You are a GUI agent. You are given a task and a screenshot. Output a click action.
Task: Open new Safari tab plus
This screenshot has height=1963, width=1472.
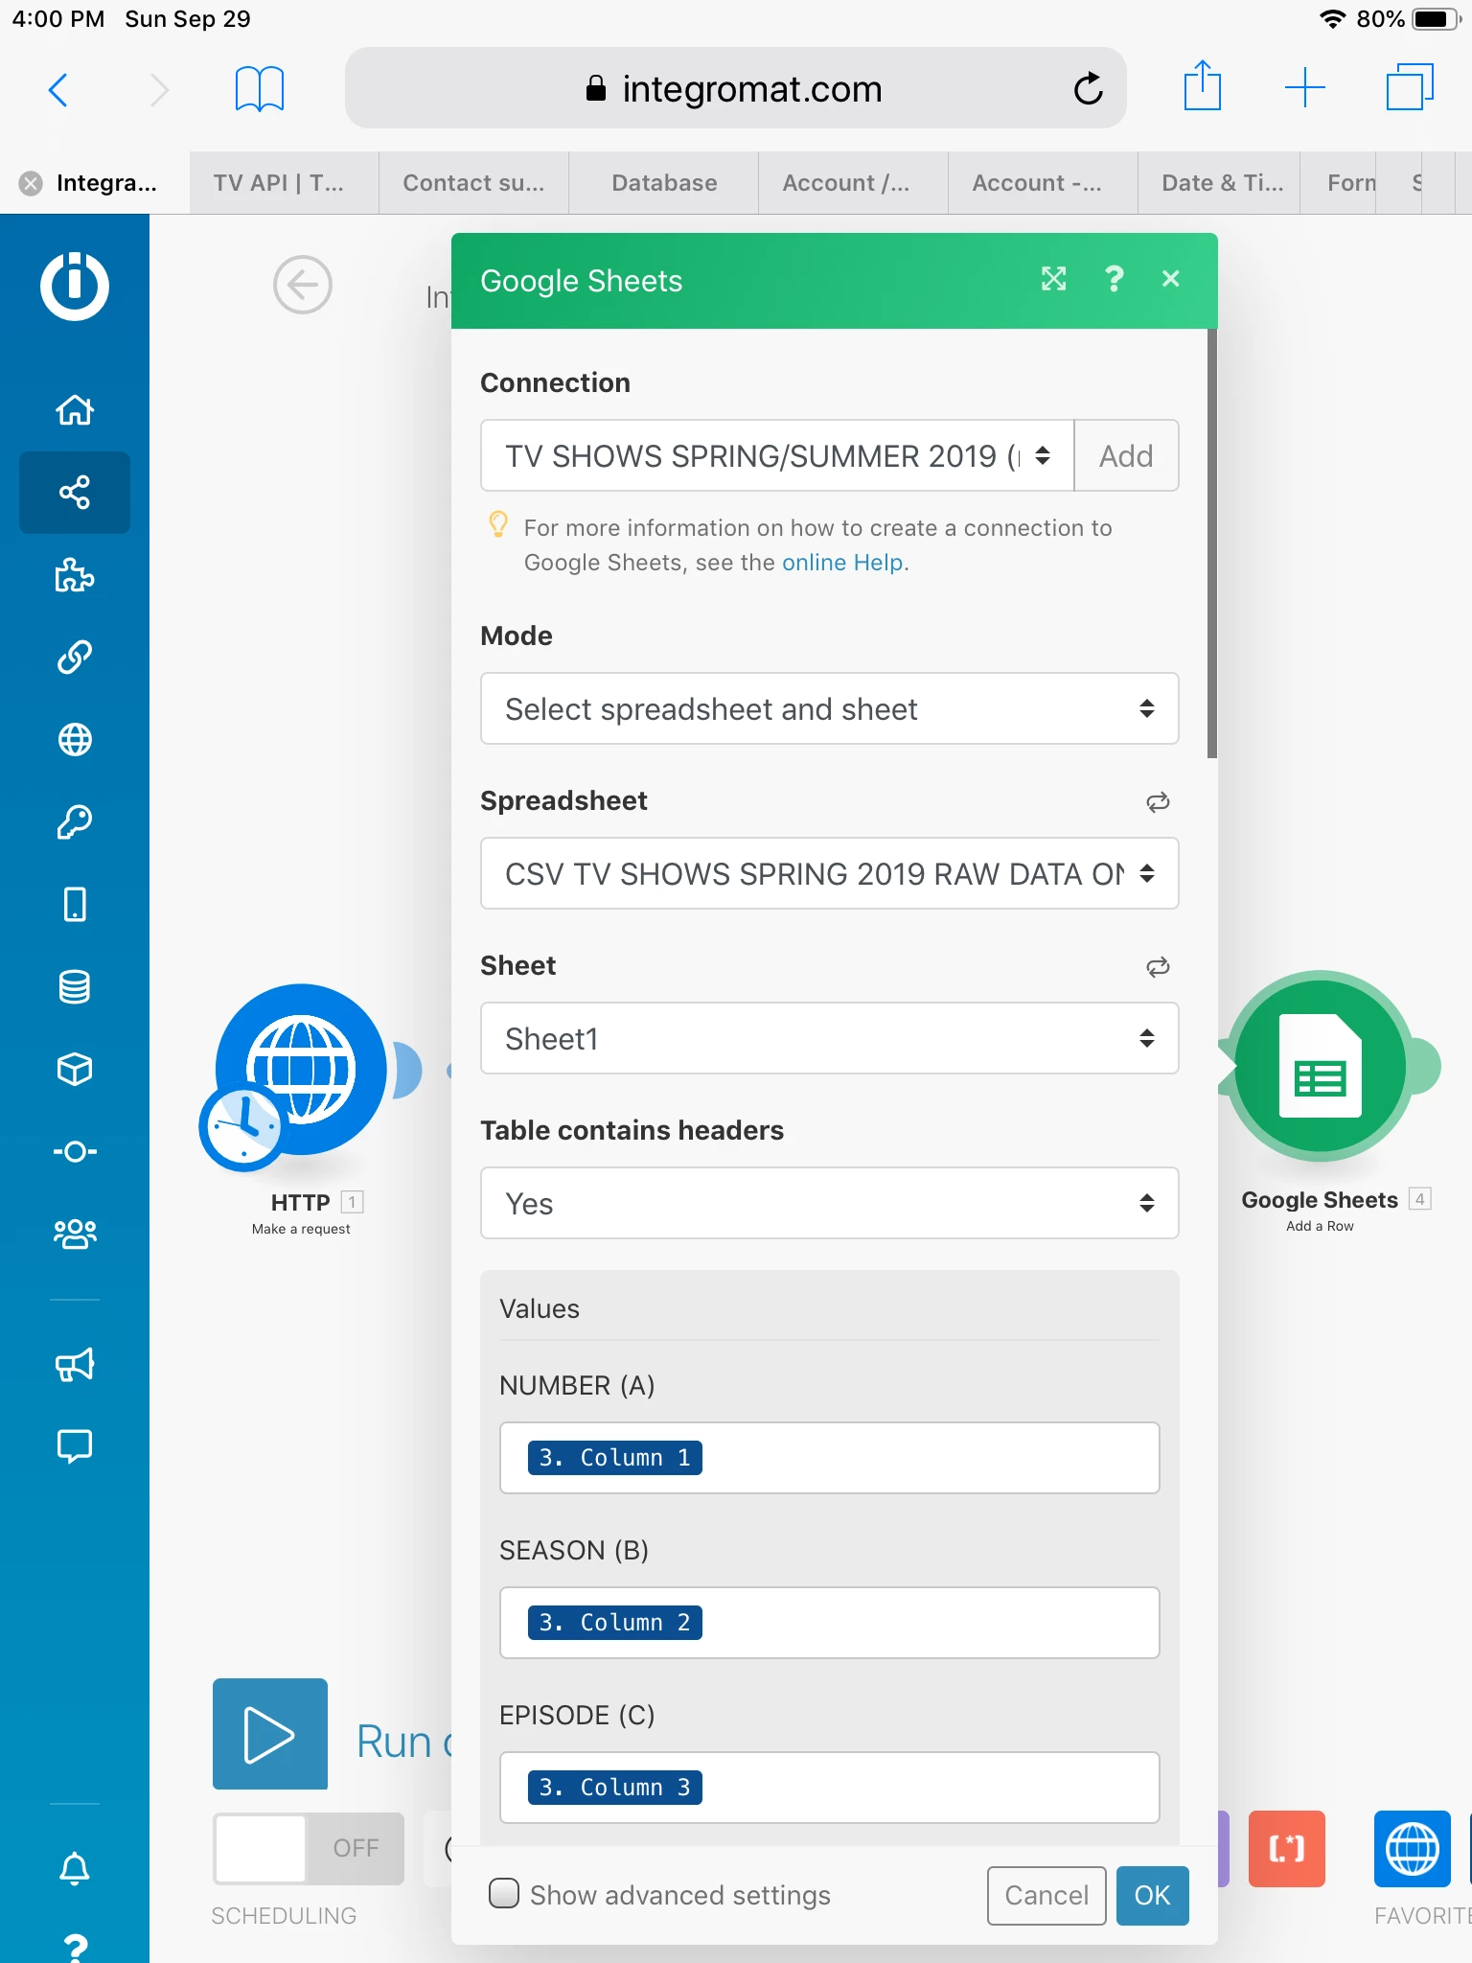click(1304, 88)
